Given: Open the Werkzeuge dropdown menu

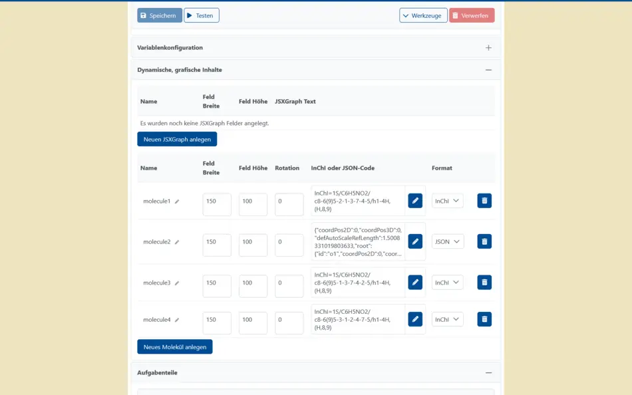Looking at the screenshot, I should coord(423,15).
